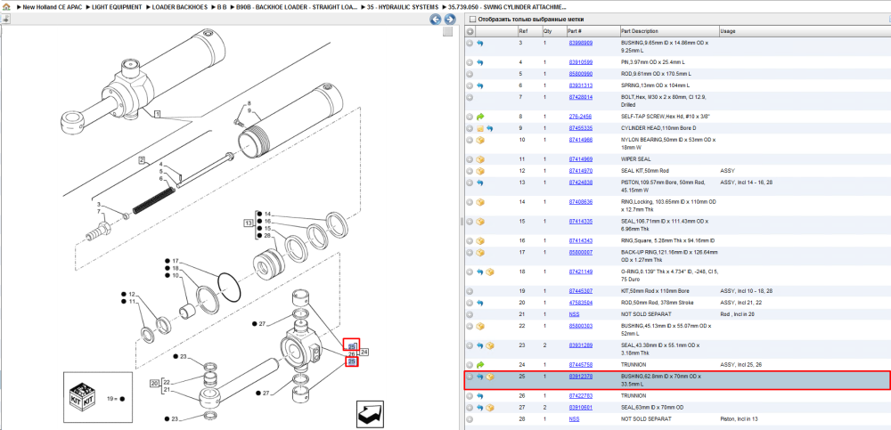Open 35 - HYDRAULIC SYSTEMS breadcrumb
This screenshot has width=891, height=430.
(404, 7)
